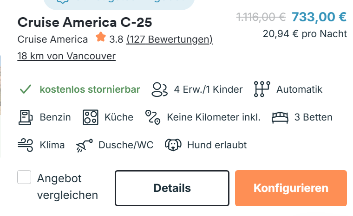Click the stove icon next to Küche

(91, 117)
